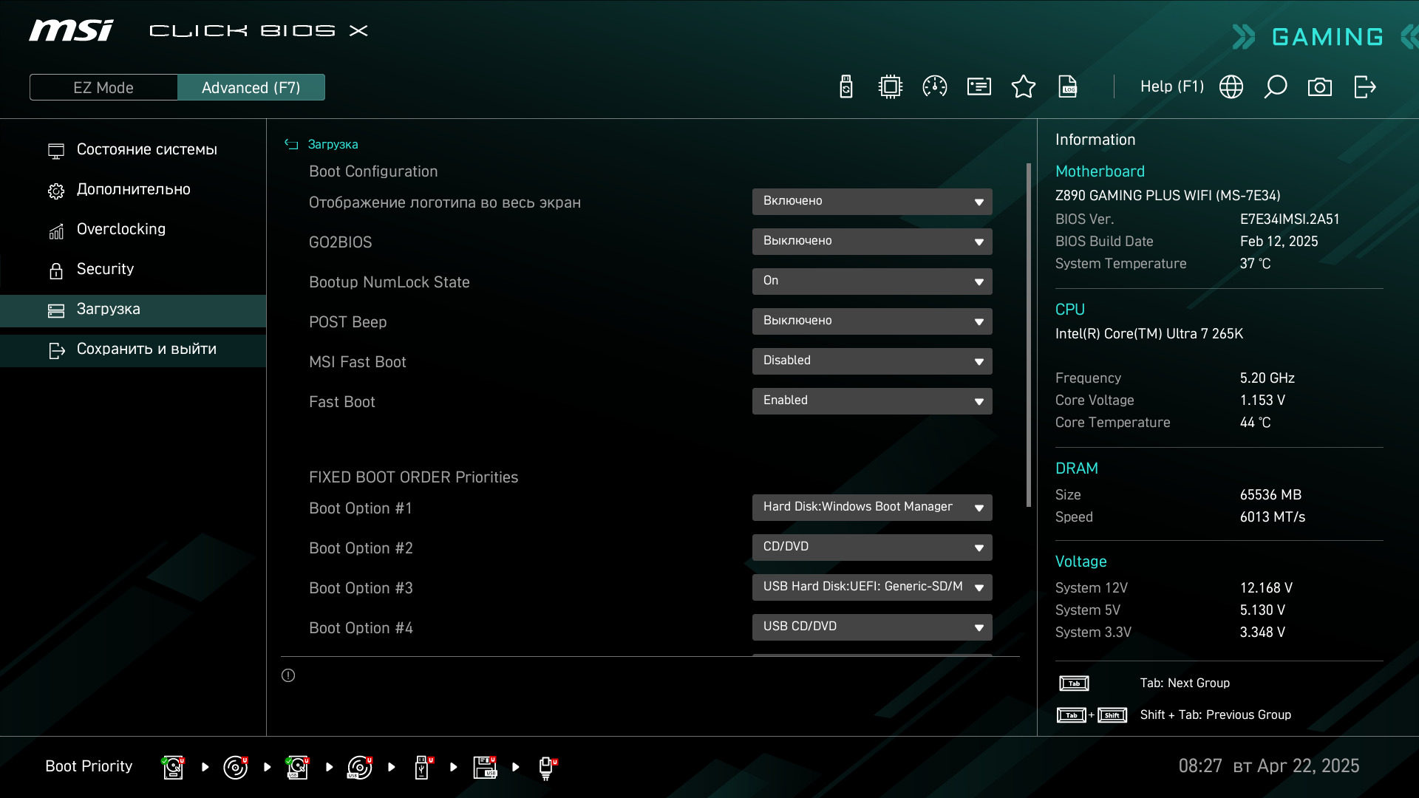The height and width of the screenshot is (798, 1419).
Task: Click the MSI logo
Action: (x=71, y=30)
